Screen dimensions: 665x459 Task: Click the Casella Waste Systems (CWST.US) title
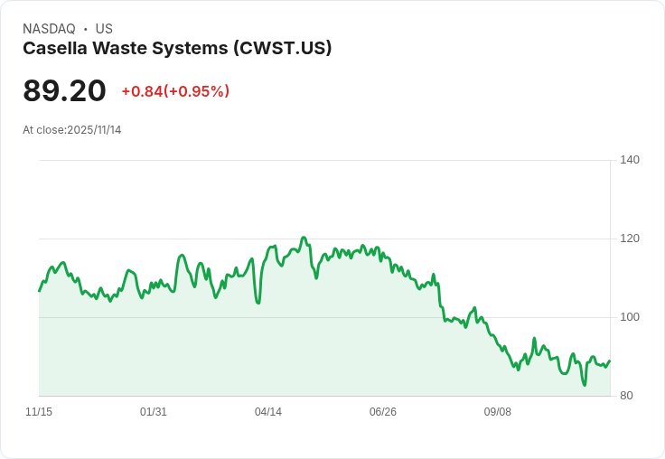click(x=177, y=48)
